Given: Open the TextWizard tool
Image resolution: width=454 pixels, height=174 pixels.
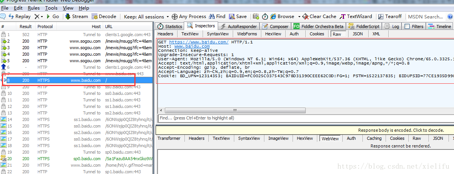Looking at the screenshot, I should [x=356, y=17].
